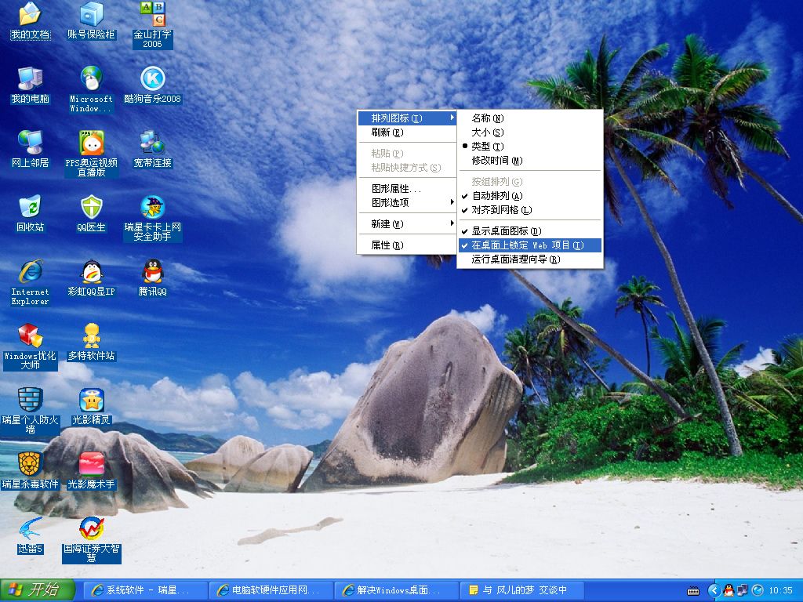Open 属性 (R) from context menu
Image resolution: width=803 pixels, height=602 pixels.
click(407, 245)
